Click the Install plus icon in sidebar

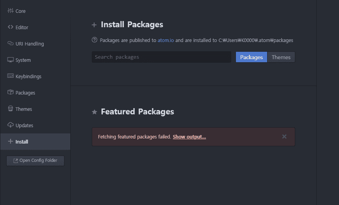(x=11, y=142)
